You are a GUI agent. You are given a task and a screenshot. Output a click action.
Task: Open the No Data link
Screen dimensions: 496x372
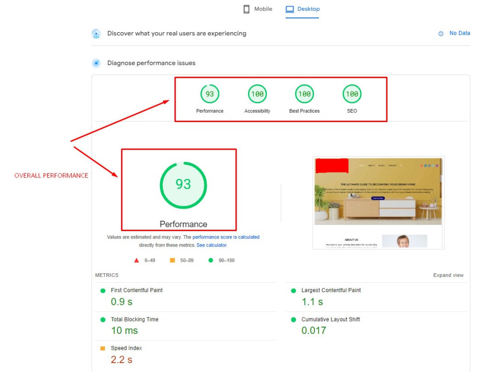click(x=460, y=33)
